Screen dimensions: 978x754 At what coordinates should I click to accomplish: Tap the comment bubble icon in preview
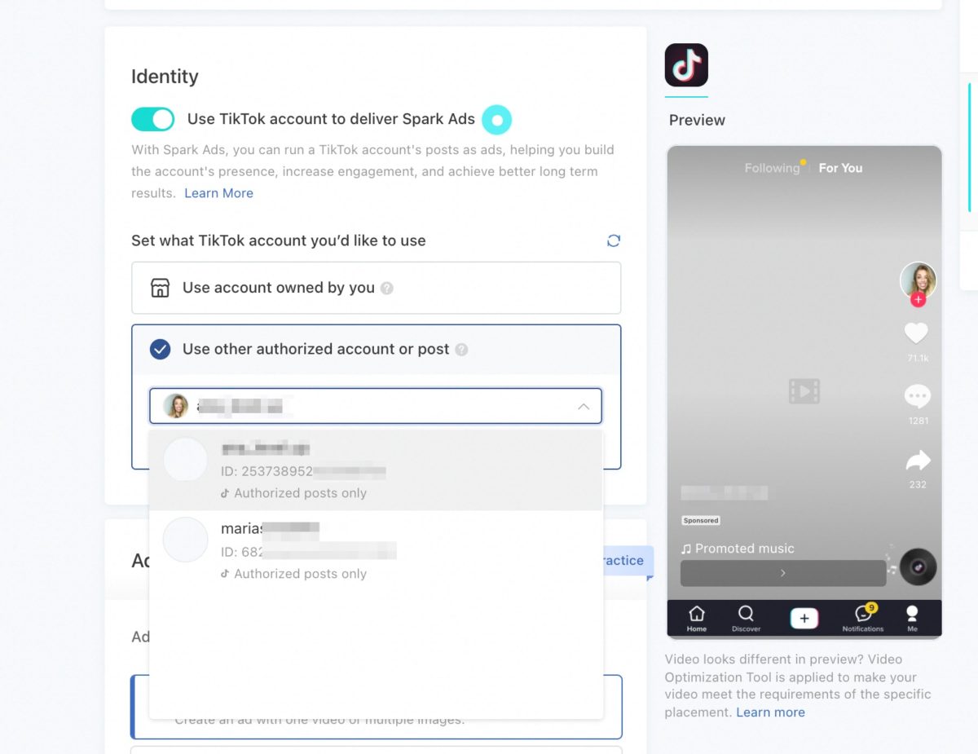tap(918, 397)
